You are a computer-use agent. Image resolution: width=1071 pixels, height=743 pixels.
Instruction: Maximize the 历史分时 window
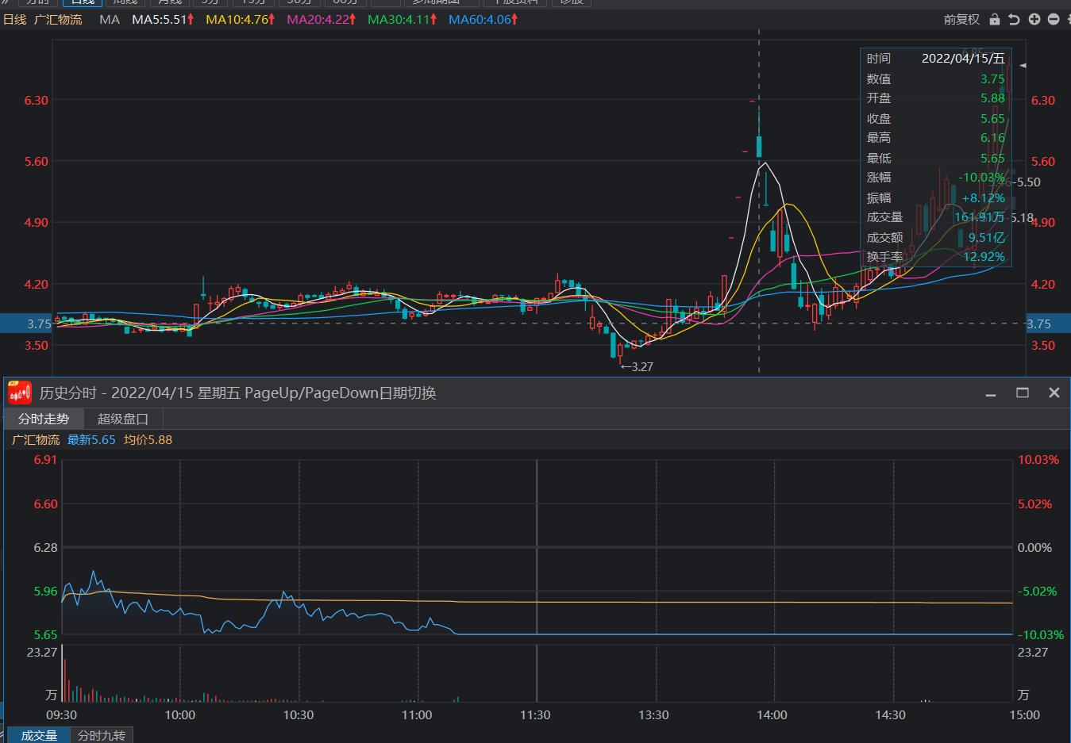click(1023, 393)
